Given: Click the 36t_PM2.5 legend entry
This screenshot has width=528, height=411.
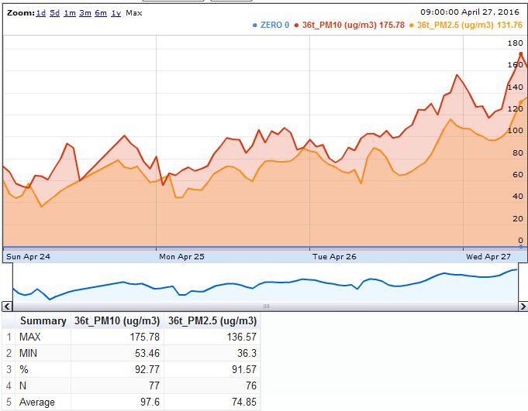Looking at the screenshot, I should (469, 26).
